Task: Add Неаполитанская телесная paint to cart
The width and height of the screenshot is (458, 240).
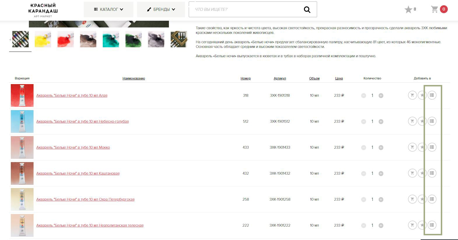Action: click(x=412, y=225)
